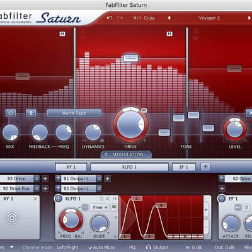Click the EF 1 ATTACK knob

tap(231, 224)
